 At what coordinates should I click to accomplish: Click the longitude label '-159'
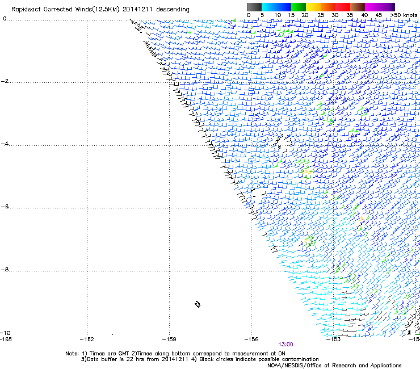coord(169,339)
